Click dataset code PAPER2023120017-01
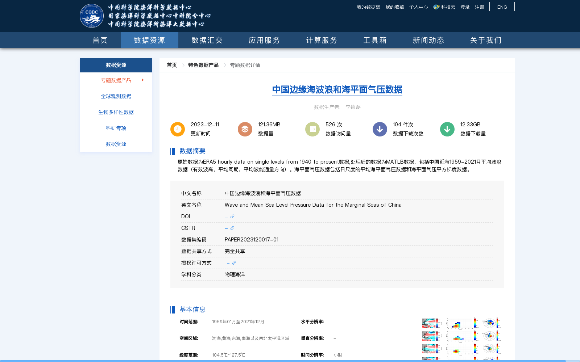The height and width of the screenshot is (362, 580). [252, 240]
